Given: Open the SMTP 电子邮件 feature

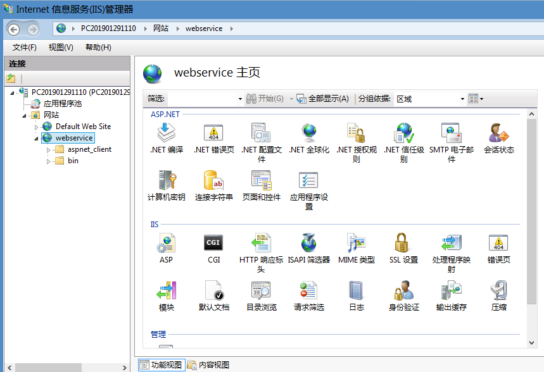Looking at the screenshot, I should click(x=452, y=142).
